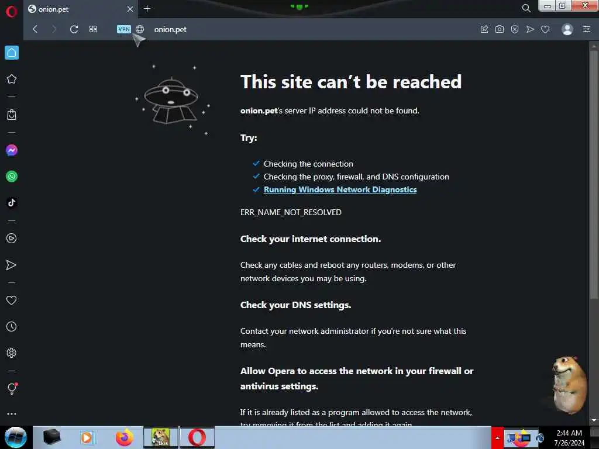599x449 pixels.
Task: Click the Opera taskbar button
Action: (x=197, y=437)
